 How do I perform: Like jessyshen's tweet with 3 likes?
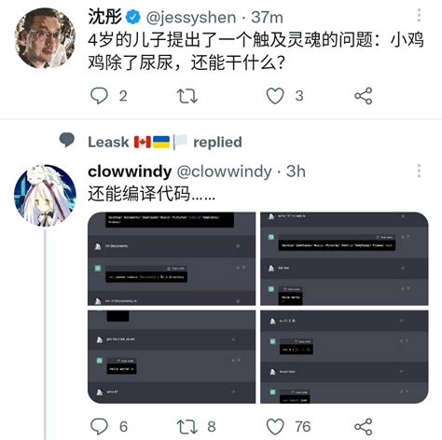[275, 95]
